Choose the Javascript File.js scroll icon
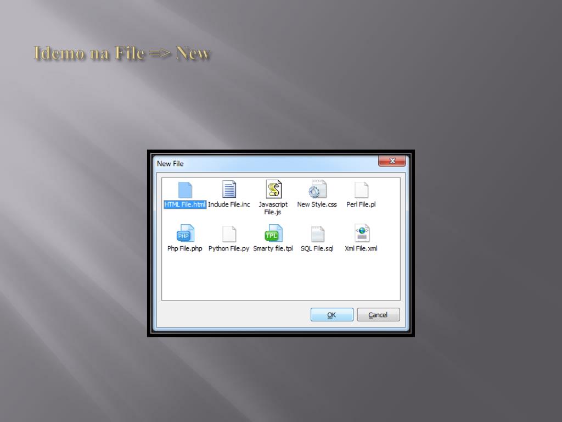562x422 pixels. point(274,189)
